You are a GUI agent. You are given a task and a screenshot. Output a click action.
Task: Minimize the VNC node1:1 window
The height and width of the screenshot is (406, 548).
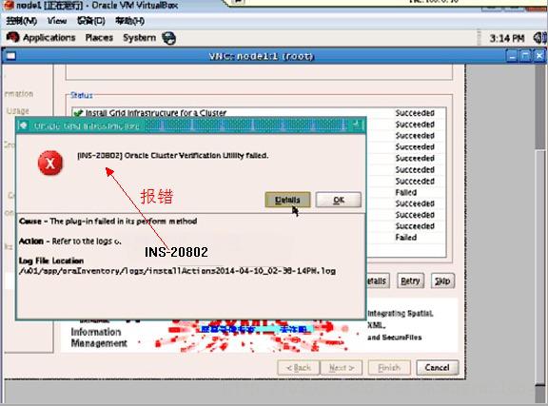click(x=513, y=56)
